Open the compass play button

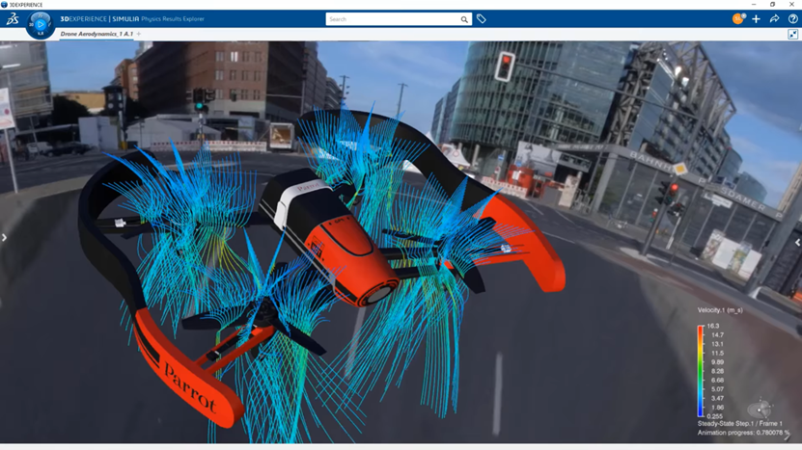pyautogui.click(x=41, y=24)
